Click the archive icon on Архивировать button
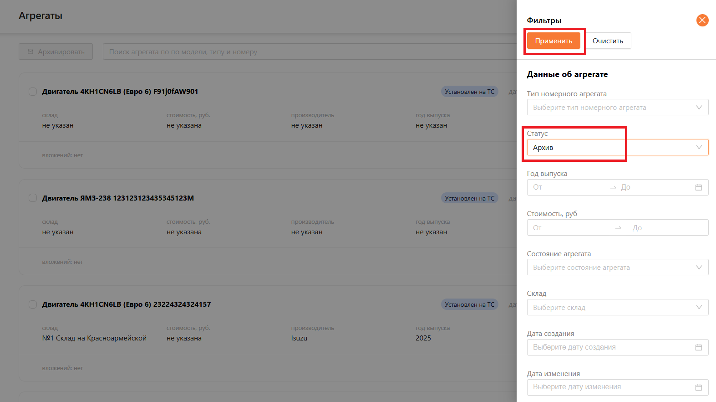Image resolution: width=716 pixels, height=402 pixels. point(30,52)
